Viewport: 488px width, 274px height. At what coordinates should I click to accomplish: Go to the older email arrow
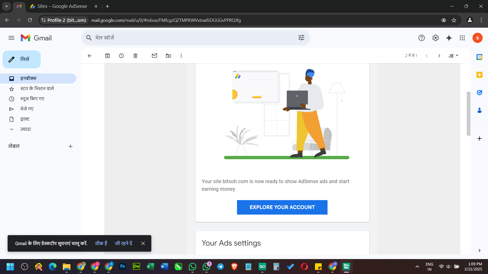pos(439,56)
